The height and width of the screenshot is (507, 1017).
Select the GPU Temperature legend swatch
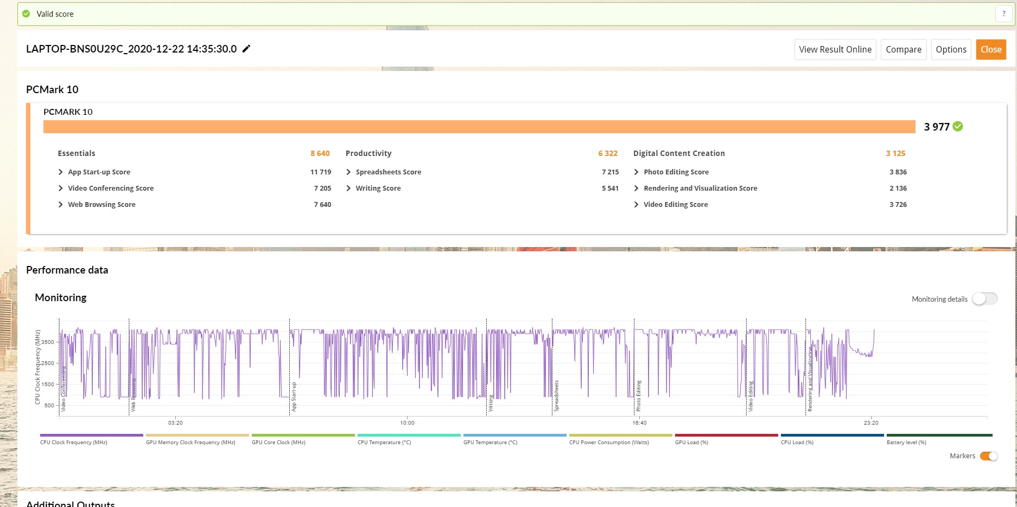tap(515, 435)
